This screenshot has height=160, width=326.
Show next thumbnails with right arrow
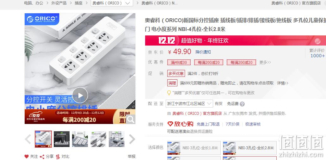pos(132,139)
